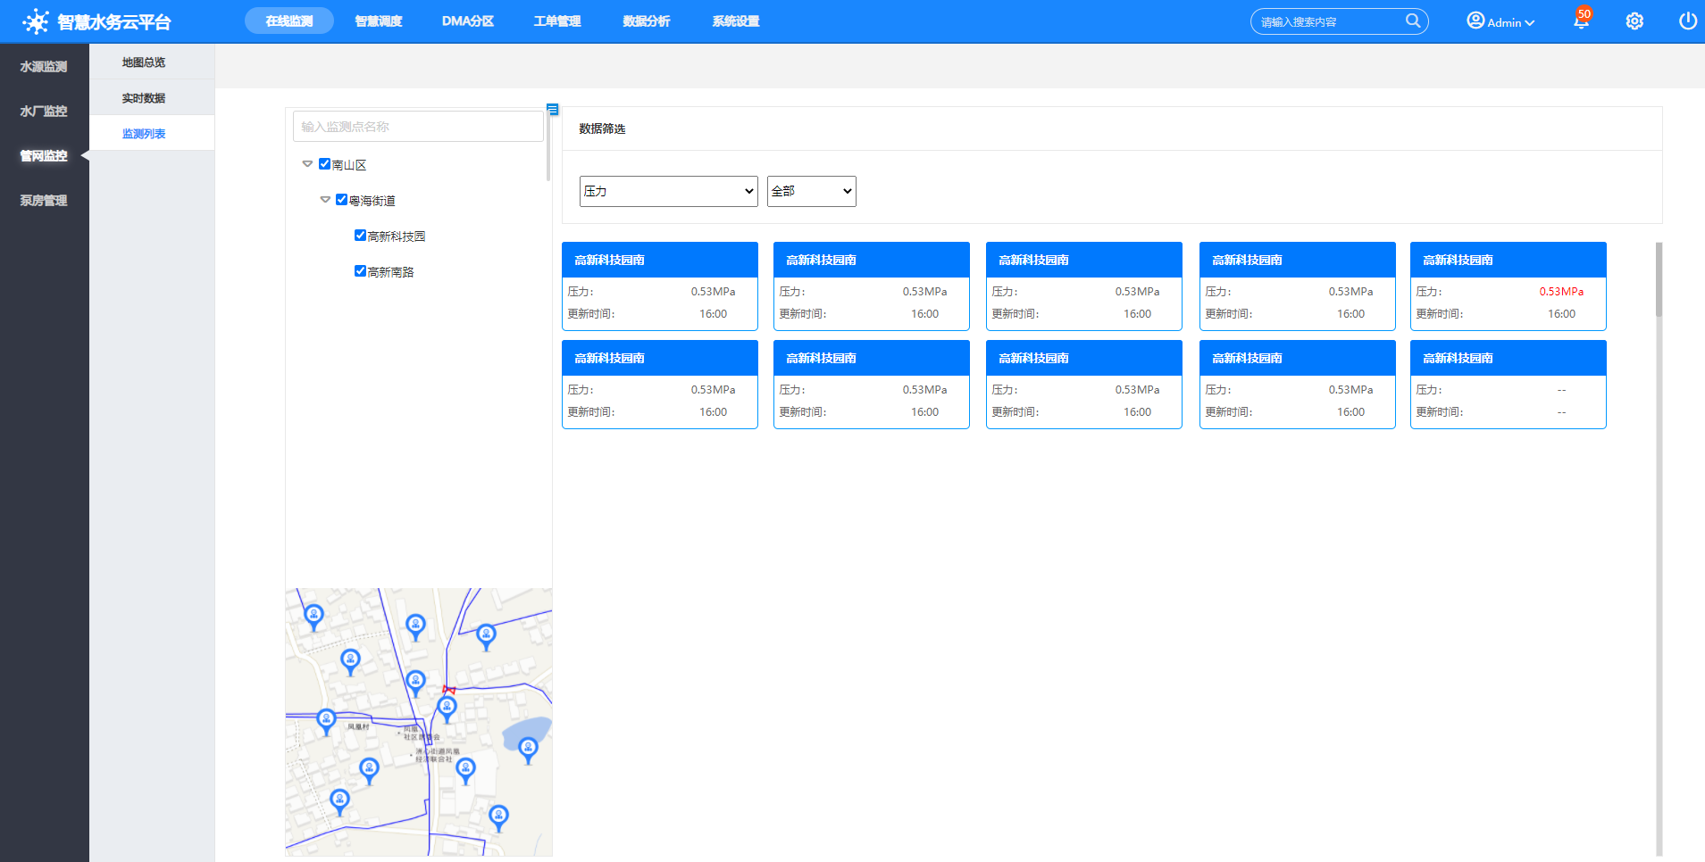Collapse the 南山区 tree node arrow

(307, 164)
